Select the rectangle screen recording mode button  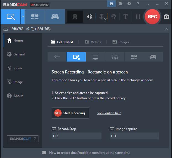[11, 17]
